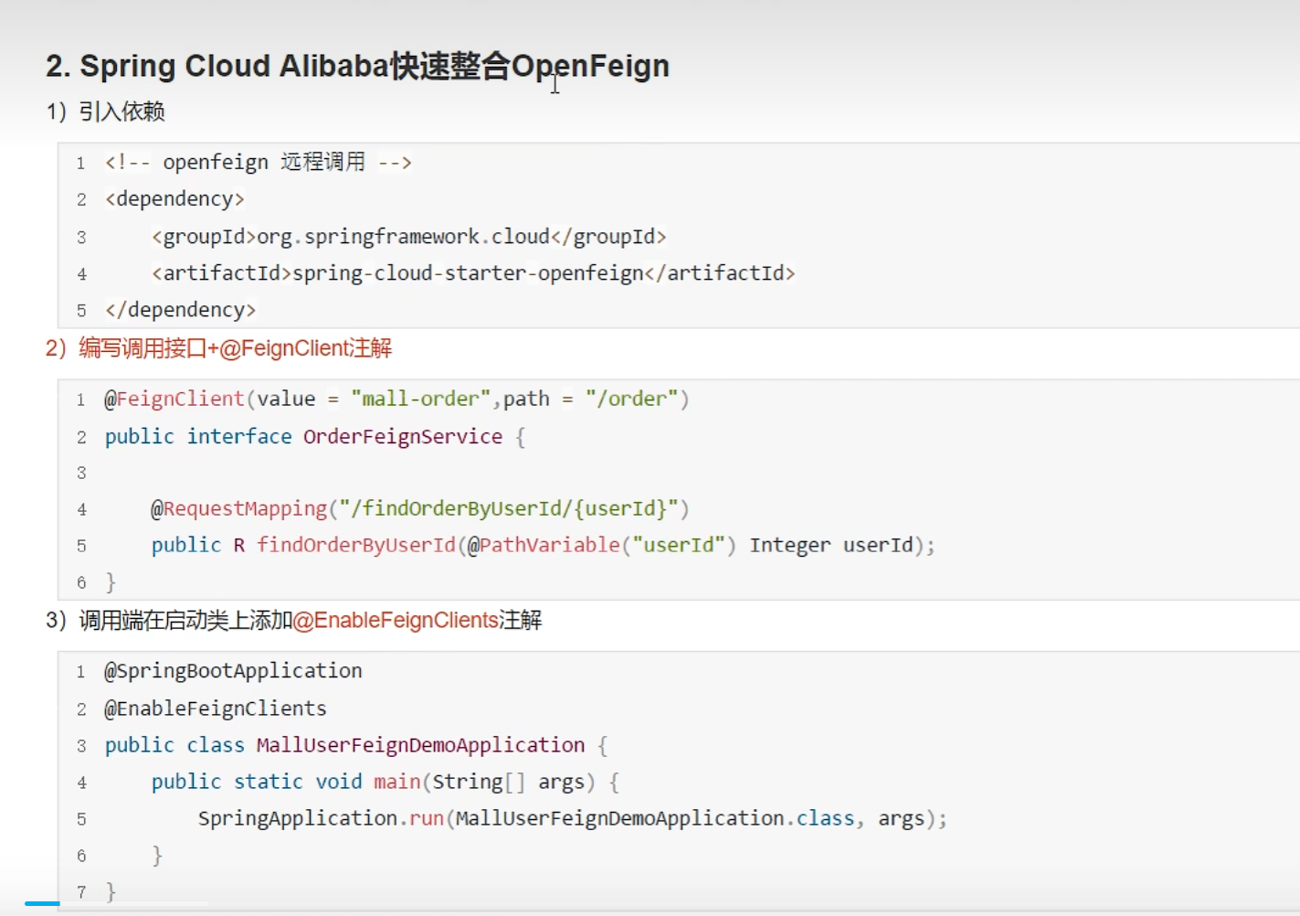The image size is (1300, 916).
Task: Click the red step heading "2）编写调用接口+@FeignClient注解"
Action: [x=218, y=348]
